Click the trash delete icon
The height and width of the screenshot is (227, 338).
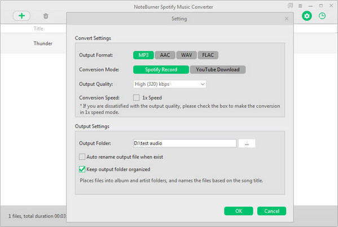click(46, 16)
